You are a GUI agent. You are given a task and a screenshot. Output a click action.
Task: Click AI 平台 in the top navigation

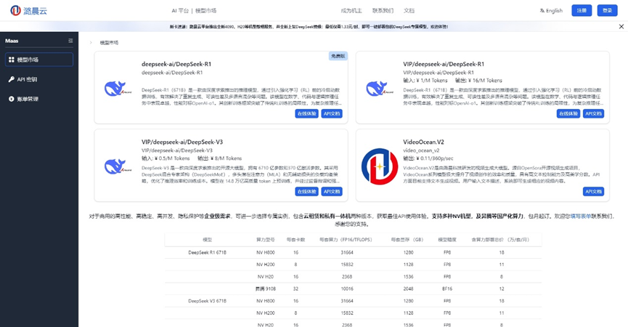pos(180,11)
